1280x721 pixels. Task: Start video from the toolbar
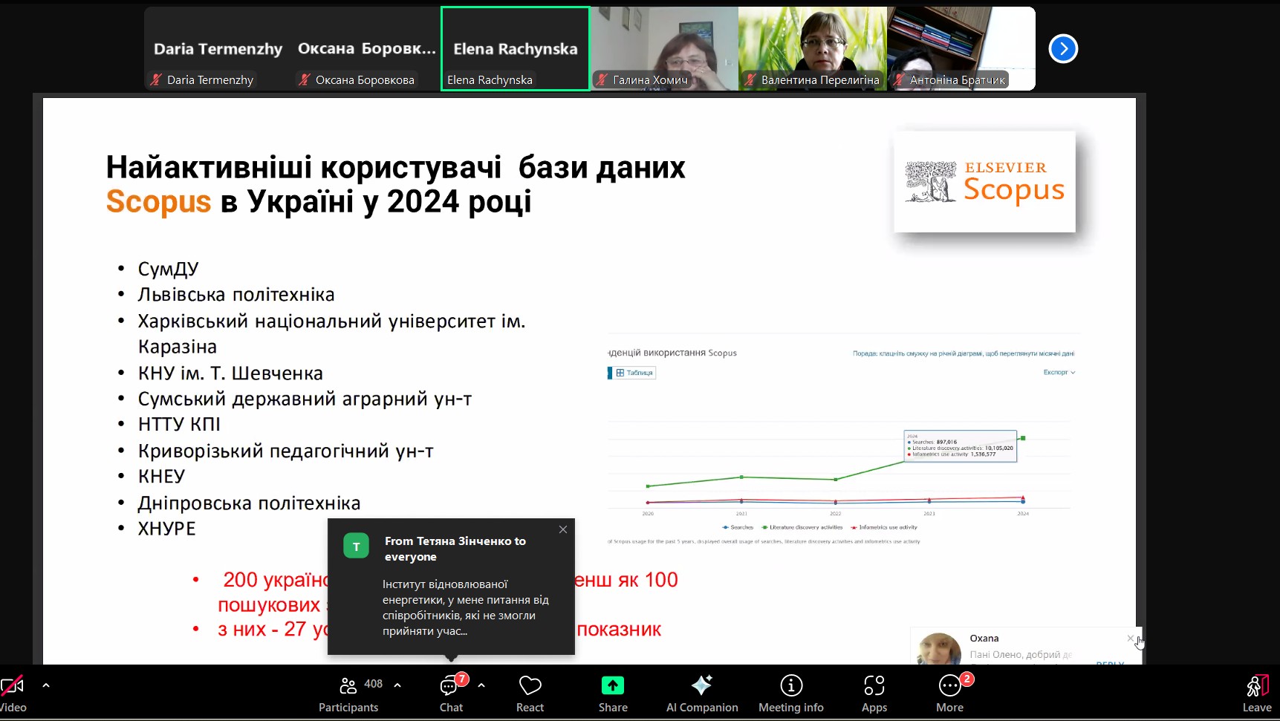[12, 694]
